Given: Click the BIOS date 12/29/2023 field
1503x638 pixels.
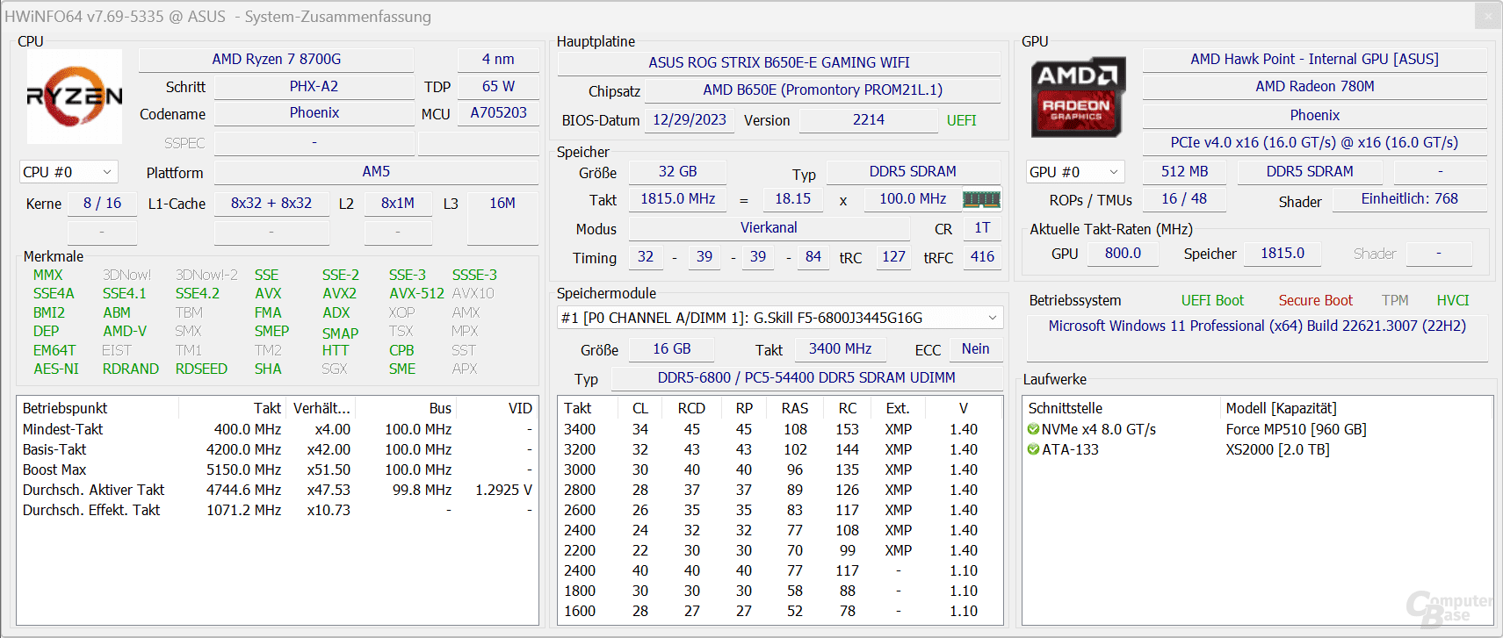Looking at the screenshot, I should (689, 119).
